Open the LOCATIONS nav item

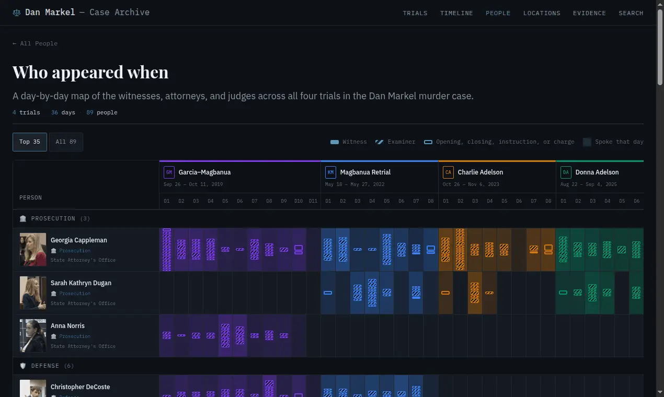click(x=542, y=13)
